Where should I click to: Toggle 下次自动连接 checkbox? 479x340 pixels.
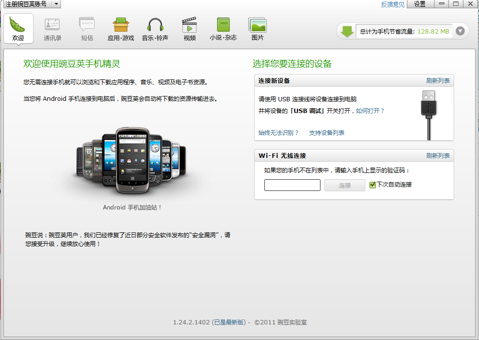click(x=372, y=185)
